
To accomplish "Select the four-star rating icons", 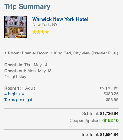I will tap(41, 32).
